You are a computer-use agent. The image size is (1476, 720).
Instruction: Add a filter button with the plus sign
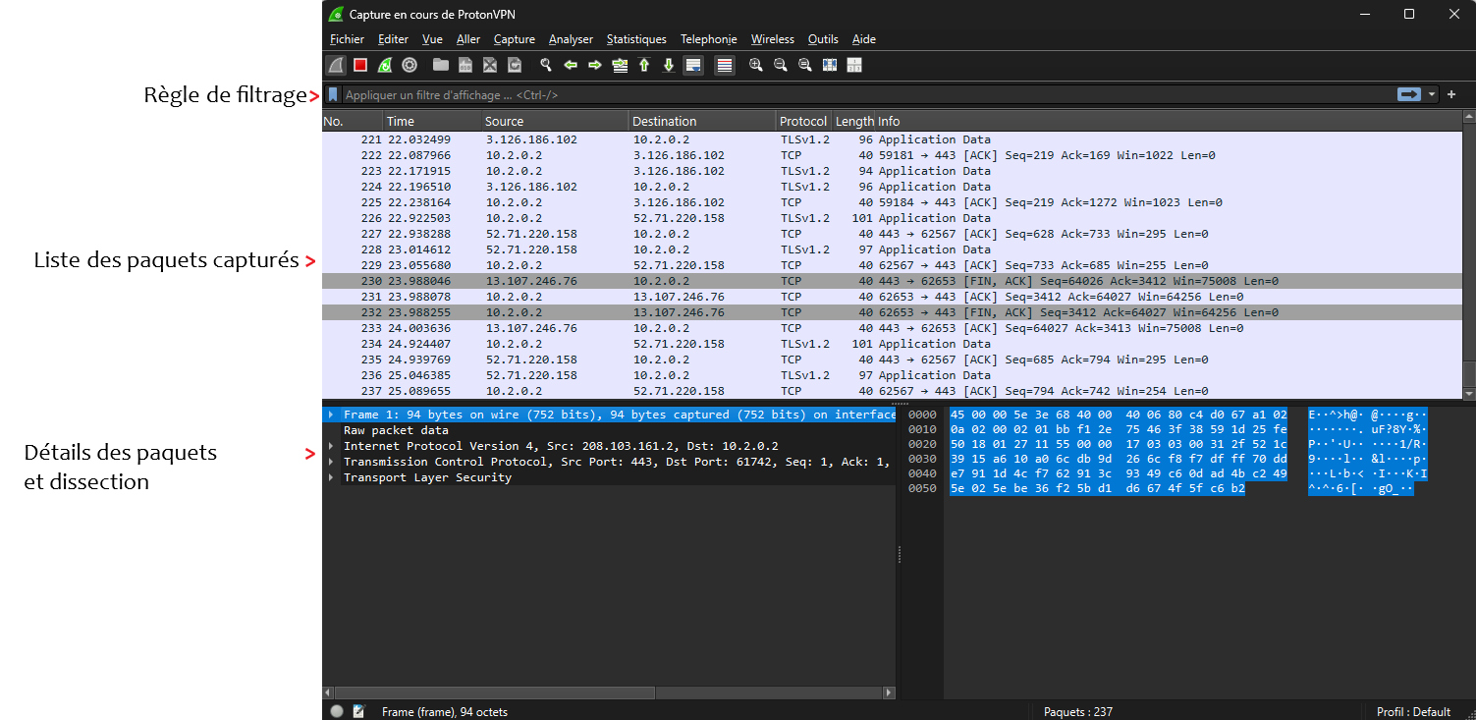(1450, 94)
